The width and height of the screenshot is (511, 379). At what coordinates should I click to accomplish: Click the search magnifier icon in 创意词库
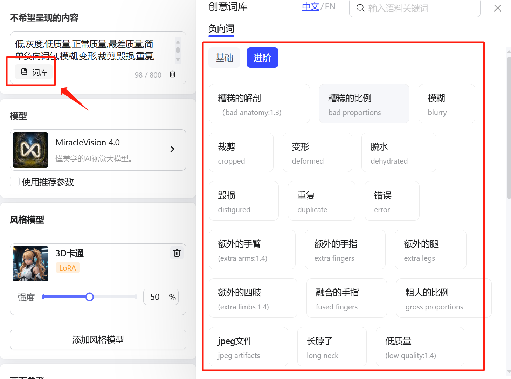pos(360,8)
